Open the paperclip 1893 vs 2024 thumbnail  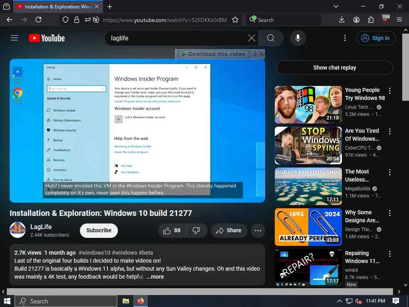tap(308, 227)
